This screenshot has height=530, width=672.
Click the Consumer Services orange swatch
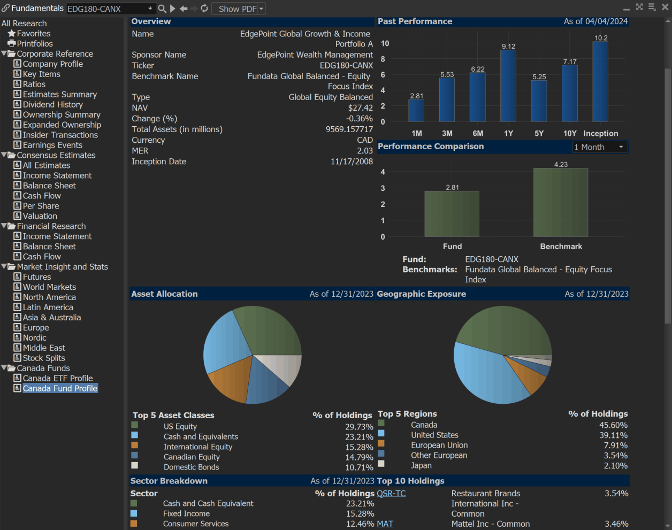click(x=134, y=524)
